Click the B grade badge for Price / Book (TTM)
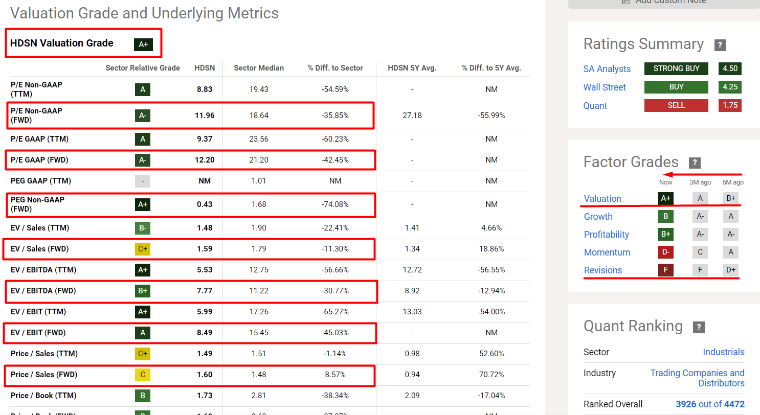 pos(143,396)
